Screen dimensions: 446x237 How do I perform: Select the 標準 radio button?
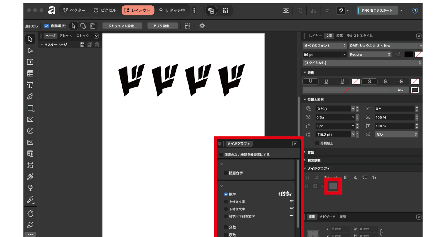226,194
